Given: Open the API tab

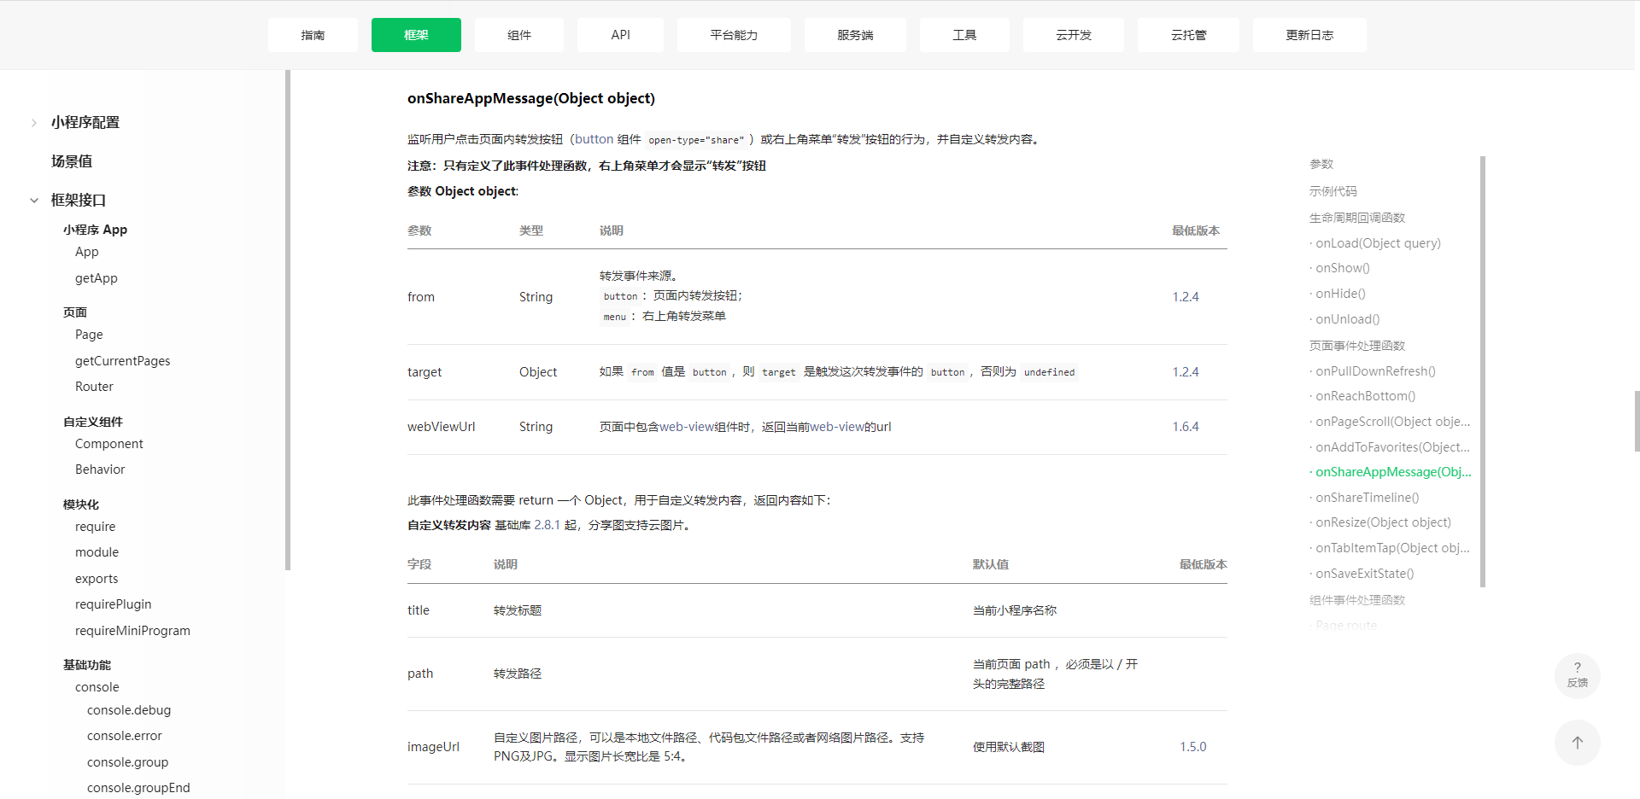Looking at the screenshot, I should pyautogui.click(x=621, y=35).
